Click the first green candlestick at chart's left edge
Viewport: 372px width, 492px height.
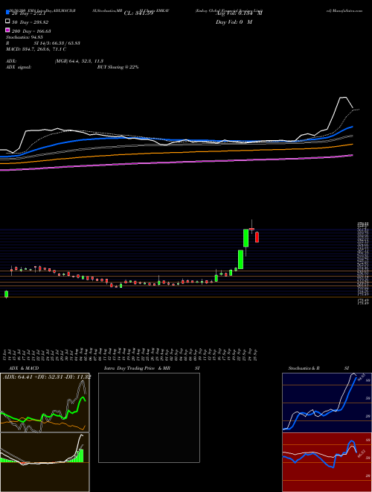pyautogui.click(x=6, y=294)
